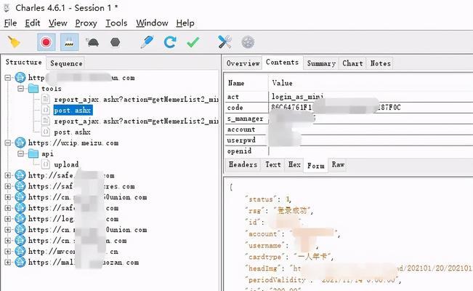473x291 pixels.
Task: Expand the https://log host node
Action: tap(7, 219)
